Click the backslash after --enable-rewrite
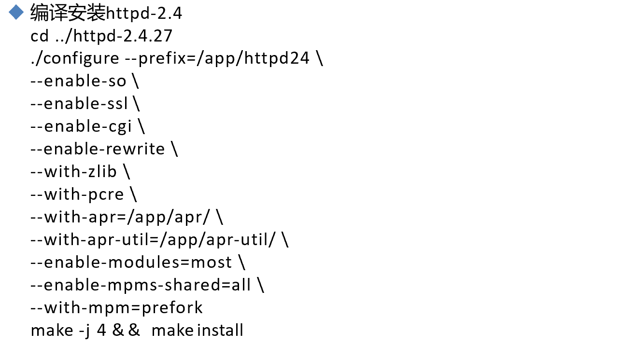The height and width of the screenshot is (359, 637). 174,149
